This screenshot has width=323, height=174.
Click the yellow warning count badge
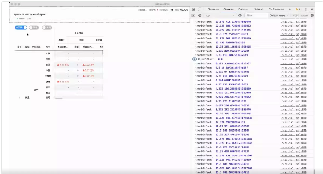click(x=298, y=9)
